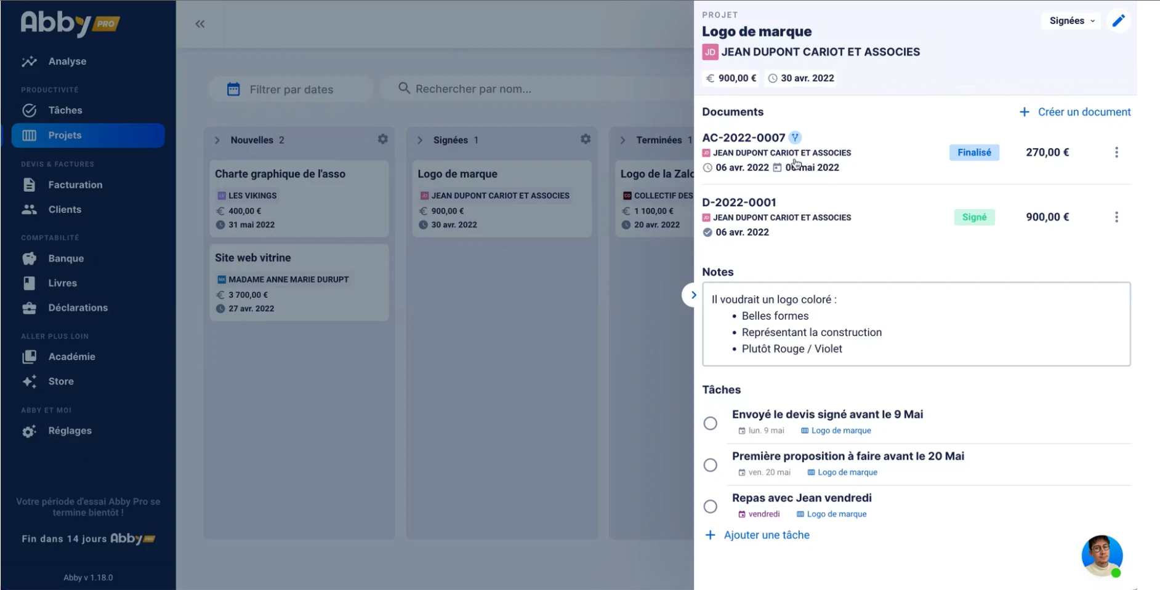The width and height of the screenshot is (1160, 590).
Task: Click the Tâches checkmark icon
Action: point(29,111)
